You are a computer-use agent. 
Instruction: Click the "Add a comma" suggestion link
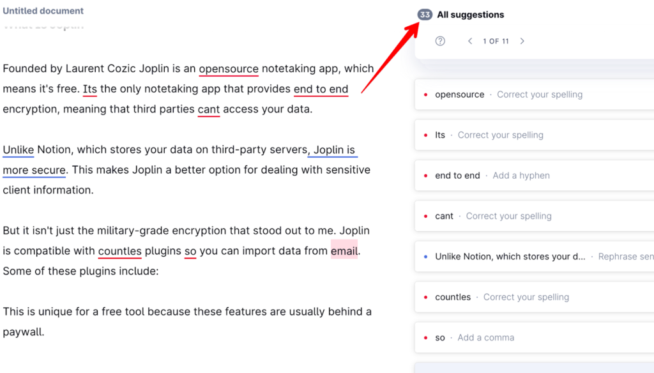(486, 337)
